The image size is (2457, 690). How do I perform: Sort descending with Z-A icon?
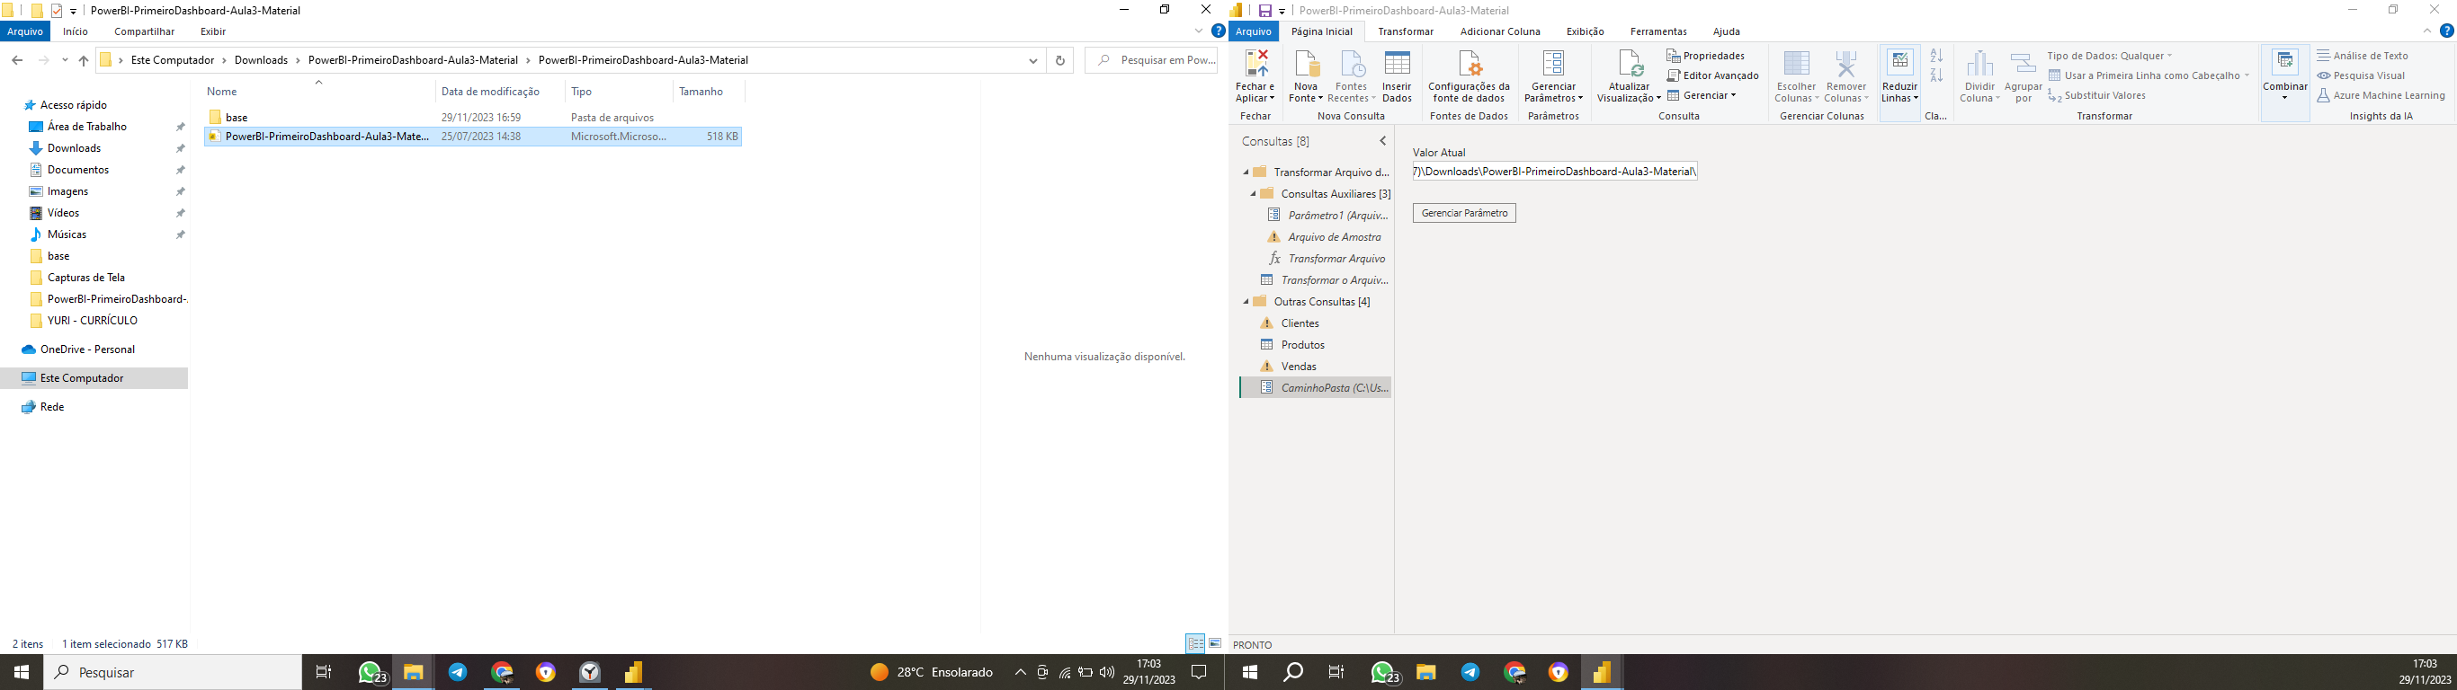pyautogui.click(x=1936, y=75)
